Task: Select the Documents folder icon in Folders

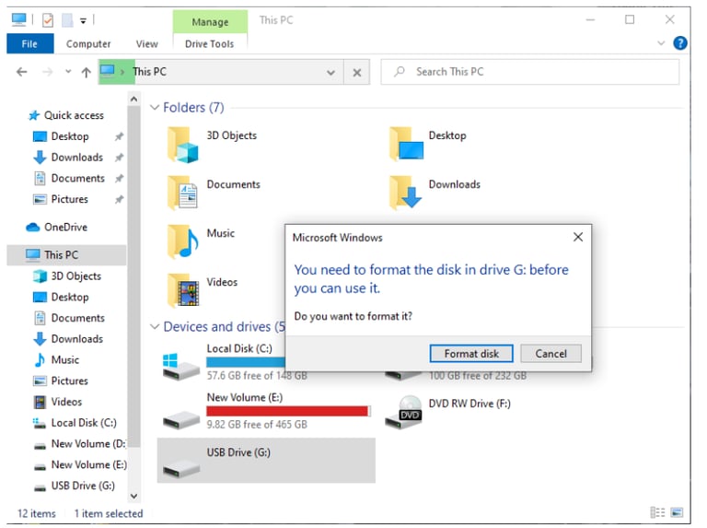Action: [182, 193]
